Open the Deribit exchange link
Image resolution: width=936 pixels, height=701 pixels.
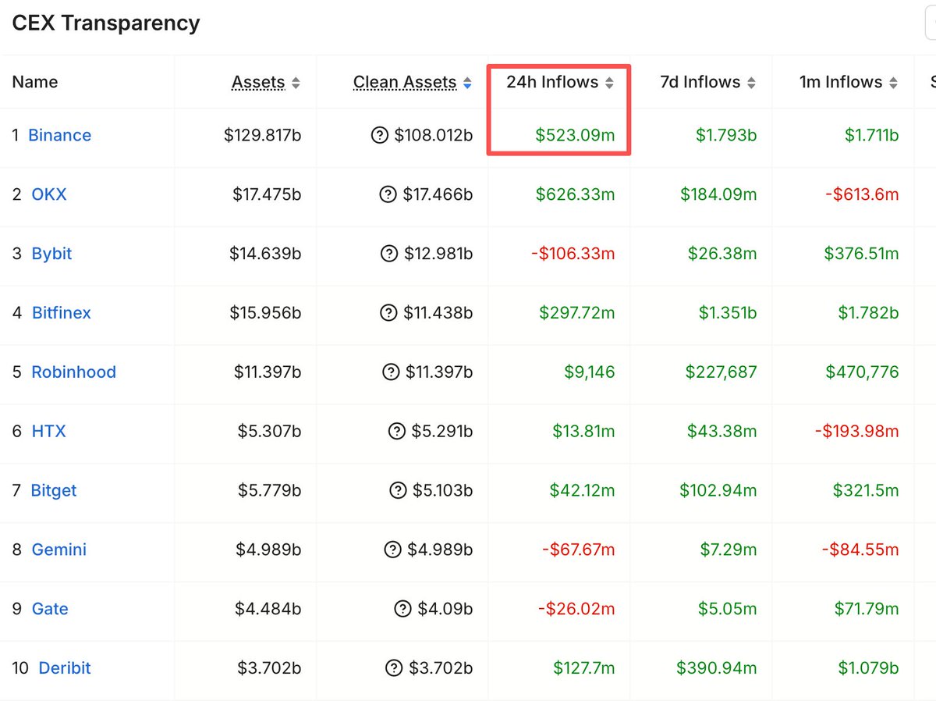click(x=65, y=668)
